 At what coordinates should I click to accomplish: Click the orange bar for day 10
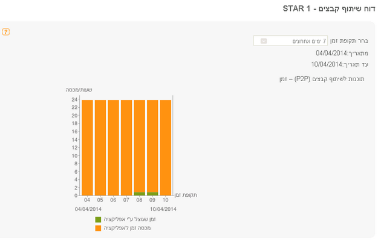166,148
